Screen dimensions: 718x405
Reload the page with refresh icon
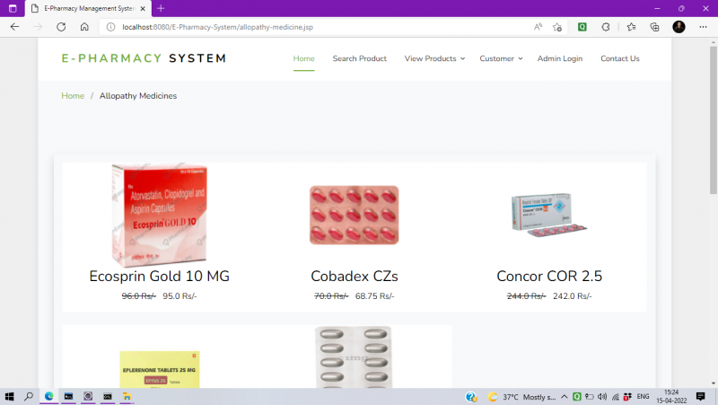61,27
